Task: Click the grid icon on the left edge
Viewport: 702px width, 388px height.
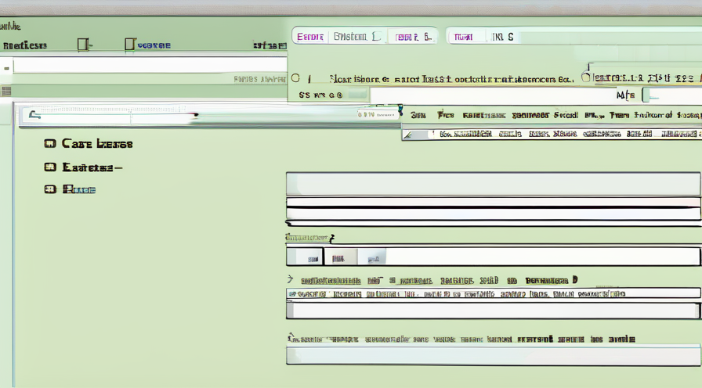Action: pos(6,92)
